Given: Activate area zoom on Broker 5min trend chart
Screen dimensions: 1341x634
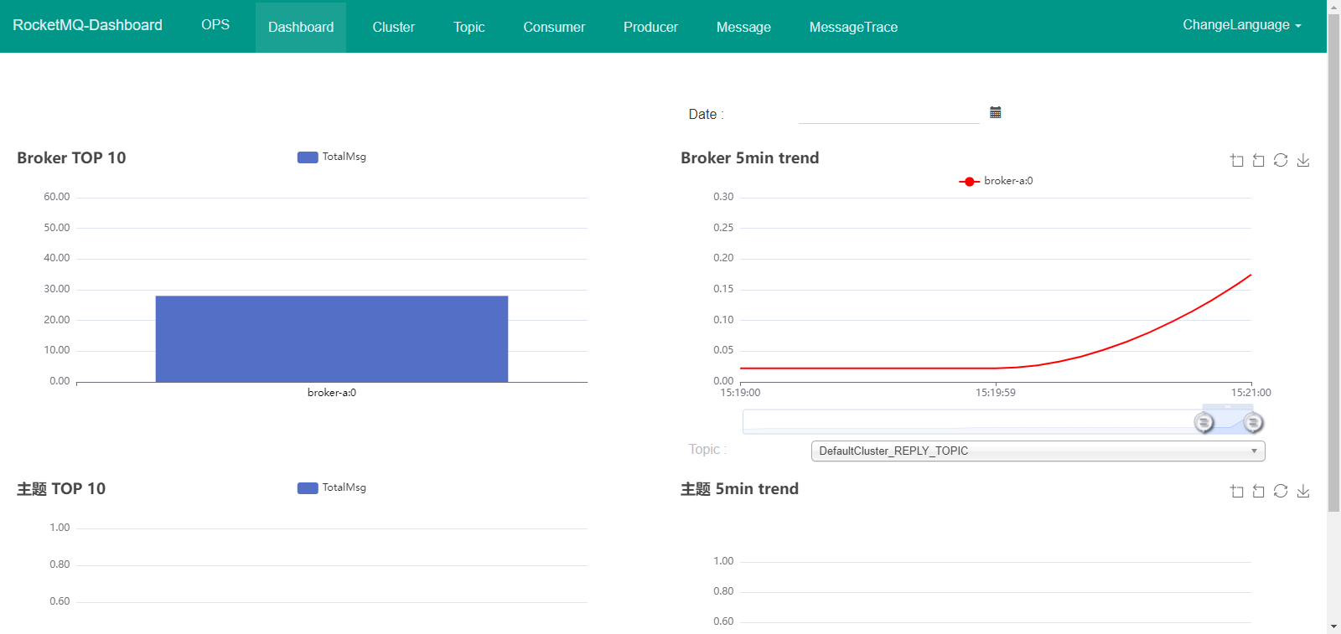Looking at the screenshot, I should coord(1236,160).
